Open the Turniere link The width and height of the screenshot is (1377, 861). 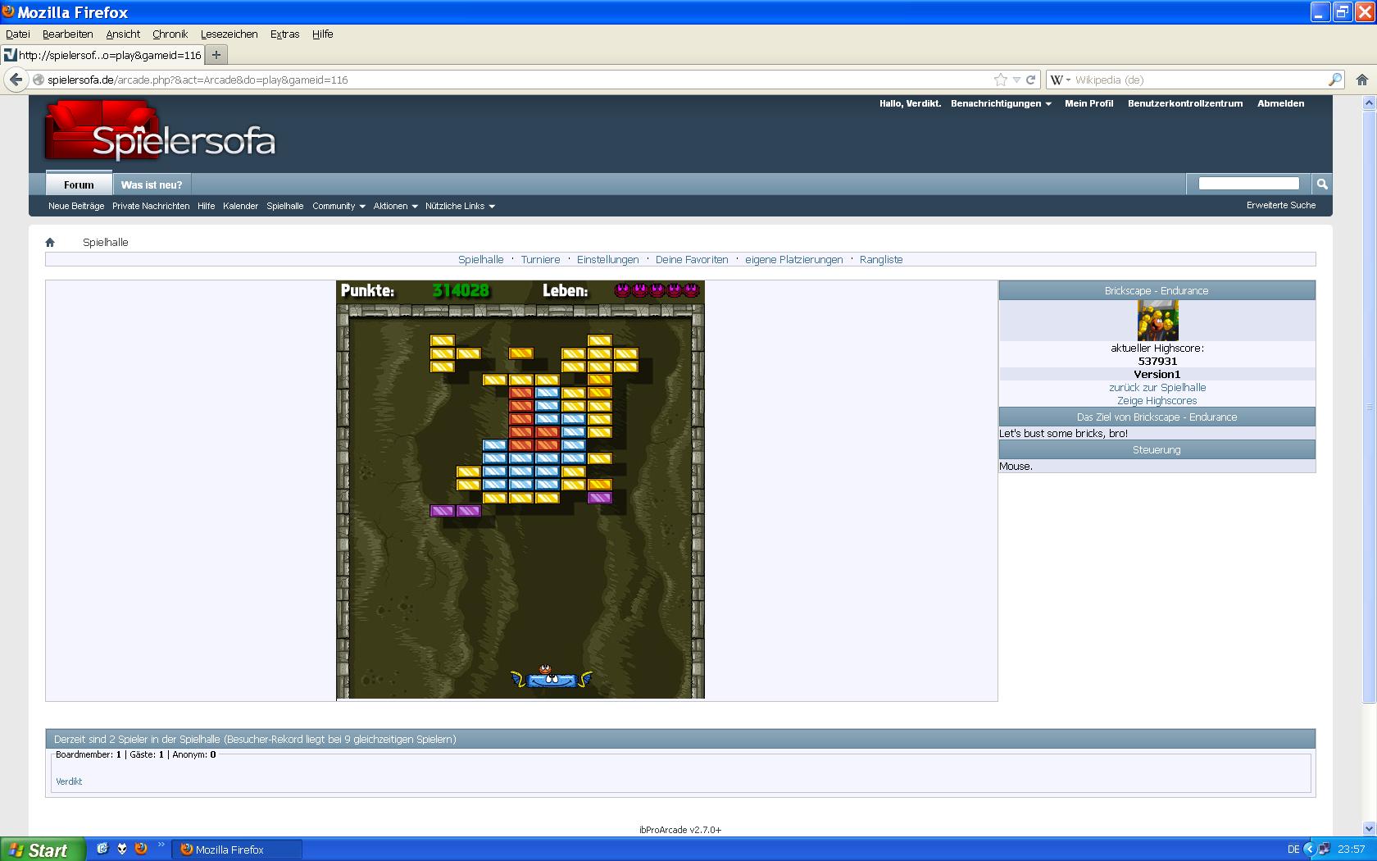(x=540, y=259)
